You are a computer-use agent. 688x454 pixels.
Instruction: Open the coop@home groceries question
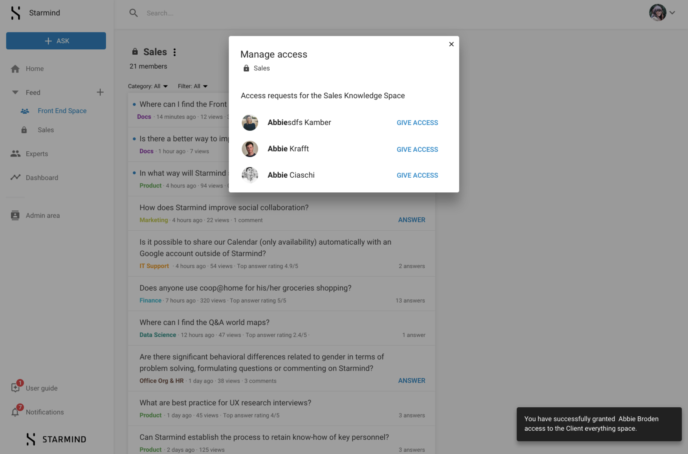(x=246, y=288)
